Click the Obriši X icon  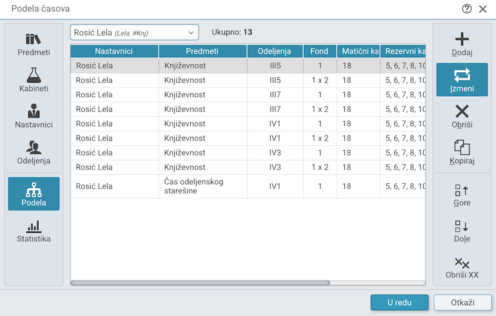point(462,112)
